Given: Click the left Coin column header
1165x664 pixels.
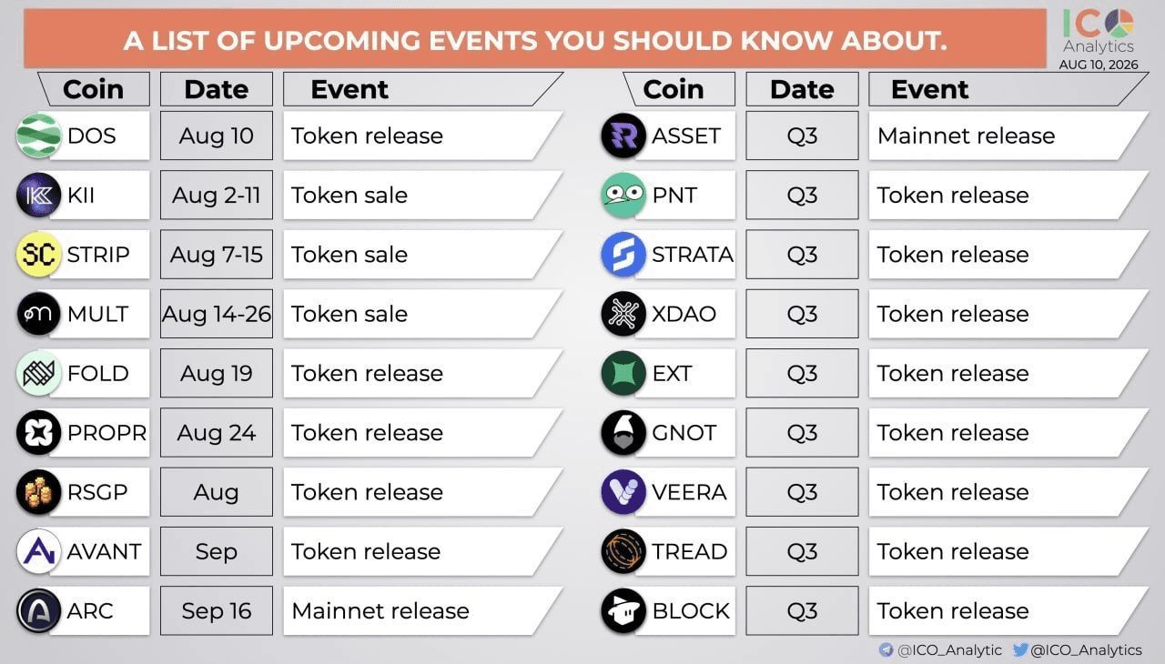Looking at the screenshot, I should coord(93,89).
